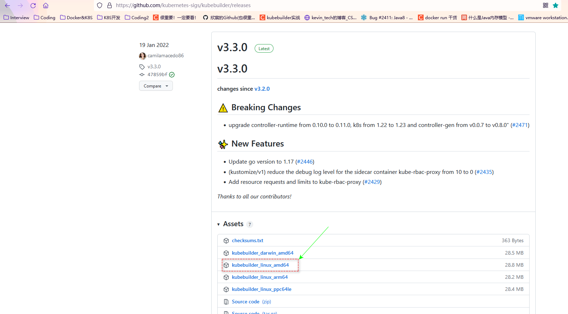This screenshot has height=314, width=568.
Task: Download kubebuilder_linux_ppc64le asset
Action: click(261, 289)
